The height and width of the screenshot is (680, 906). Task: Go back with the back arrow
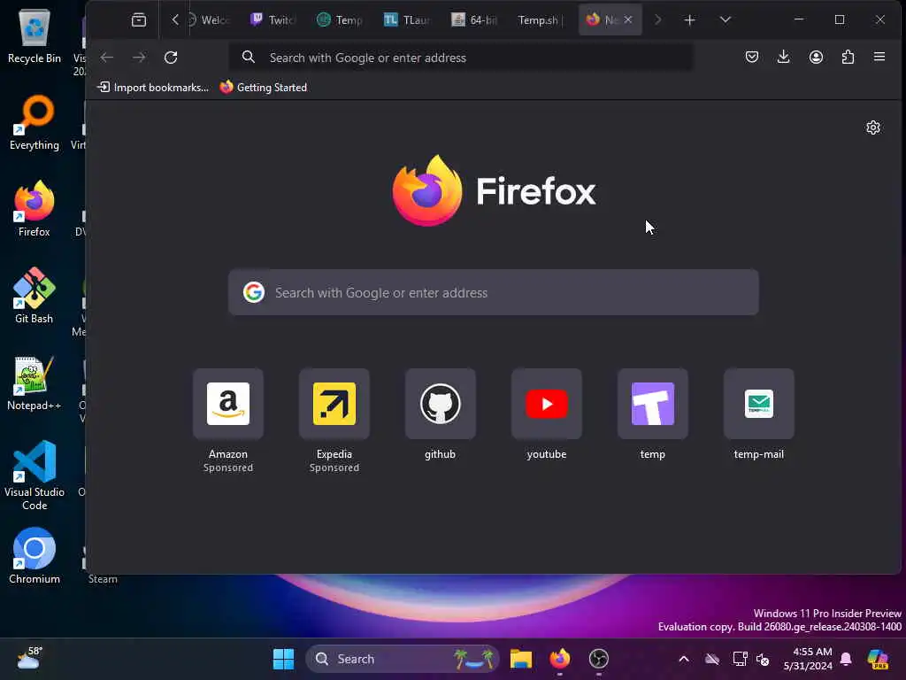click(107, 58)
